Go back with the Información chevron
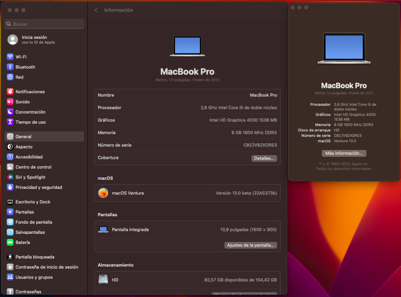The width and height of the screenshot is (401, 297). 96,10
